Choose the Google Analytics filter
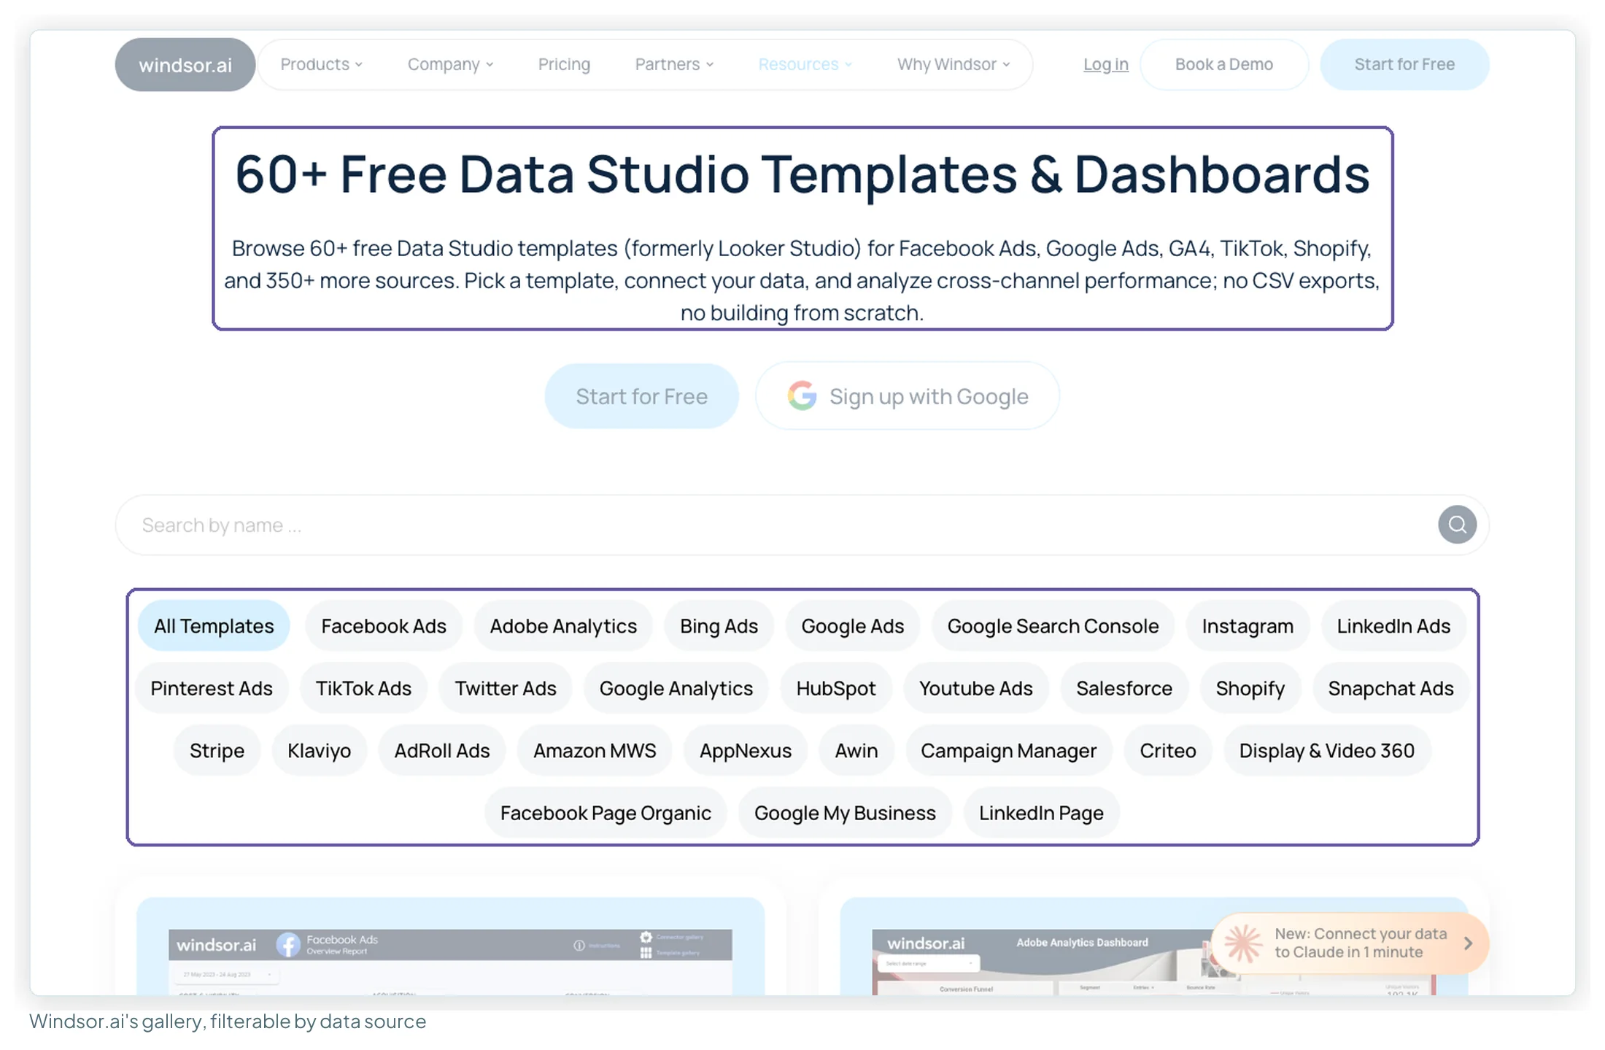 (676, 688)
